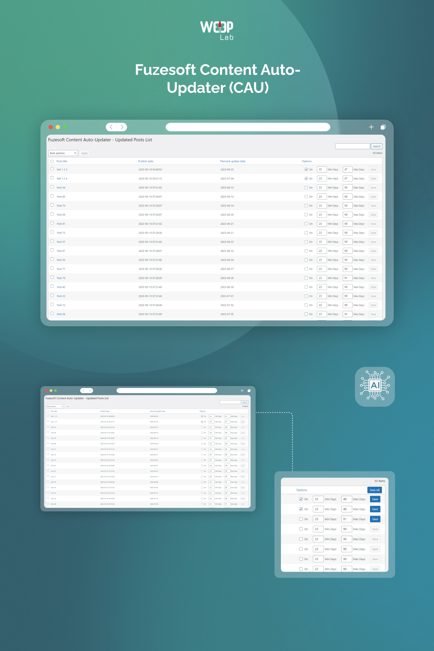Click the Save button in the Post 72 row
The height and width of the screenshot is (651, 434).
tap(373, 305)
